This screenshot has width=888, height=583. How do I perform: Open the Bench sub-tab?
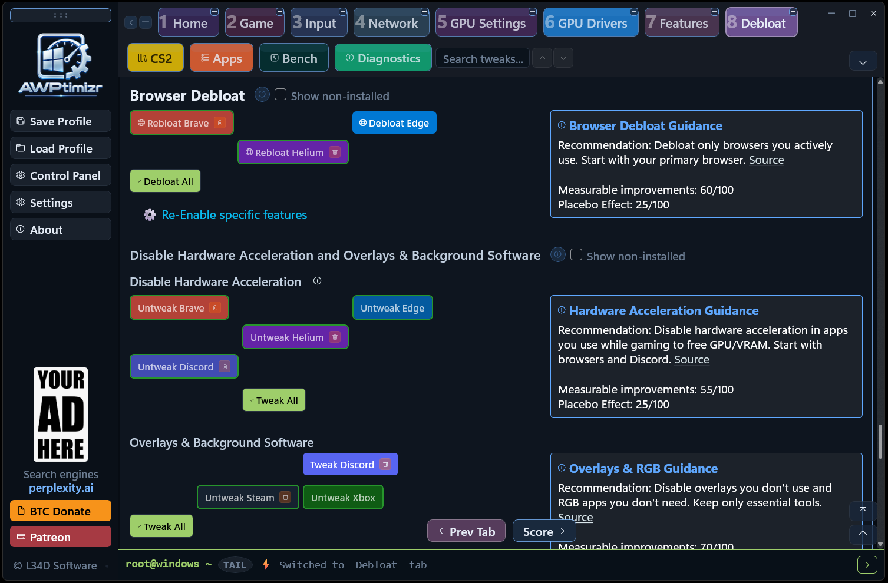[294, 58]
